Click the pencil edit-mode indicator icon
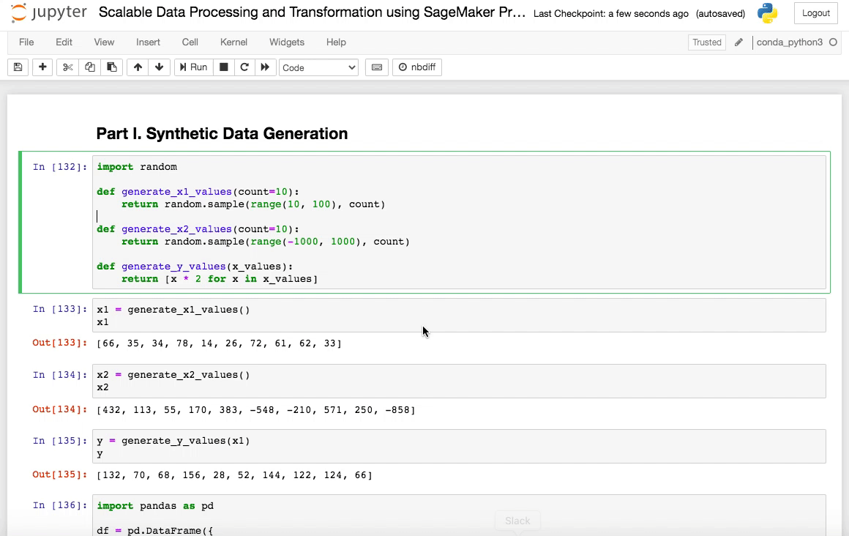The width and height of the screenshot is (849, 536). point(738,42)
